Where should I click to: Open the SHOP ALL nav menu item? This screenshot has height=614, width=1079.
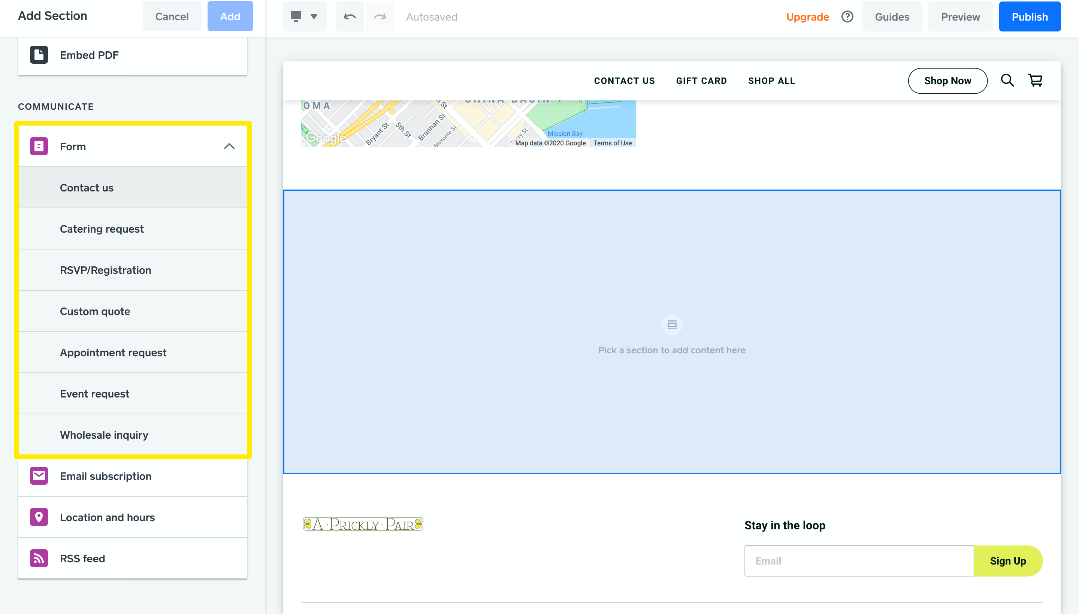771,81
